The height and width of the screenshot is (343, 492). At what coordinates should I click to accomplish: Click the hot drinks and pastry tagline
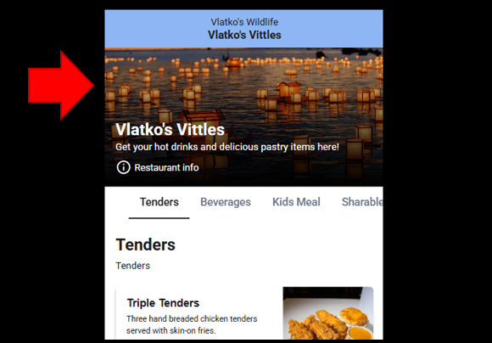(227, 147)
